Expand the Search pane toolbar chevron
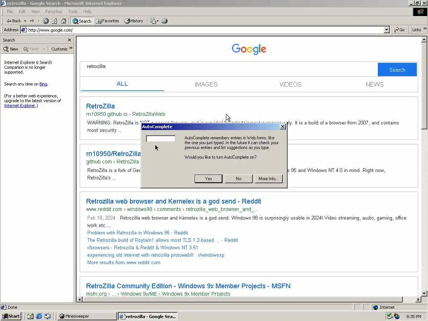The width and height of the screenshot is (428, 321). tap(71, 48)
